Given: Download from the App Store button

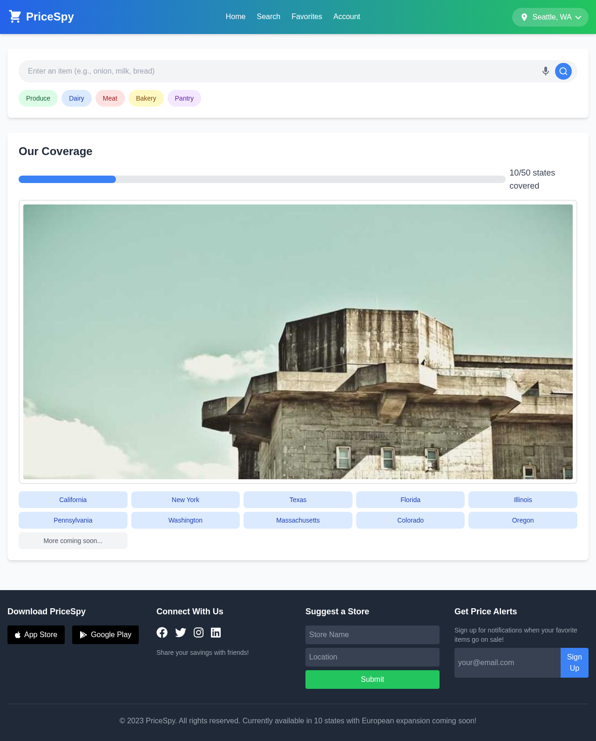Looking at the screenshot, I should pyautogui.click(x=36, y=635).
